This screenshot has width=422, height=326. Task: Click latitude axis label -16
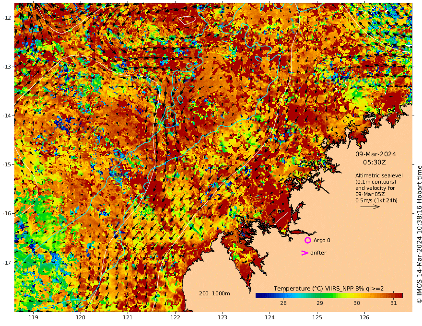[7, 213]
